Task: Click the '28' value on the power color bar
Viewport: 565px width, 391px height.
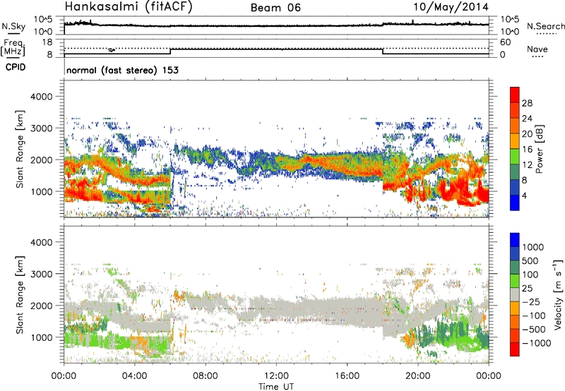Action: tap(527, 103)
